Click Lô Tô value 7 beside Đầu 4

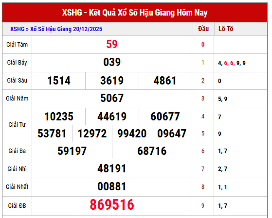click(219, 117)
